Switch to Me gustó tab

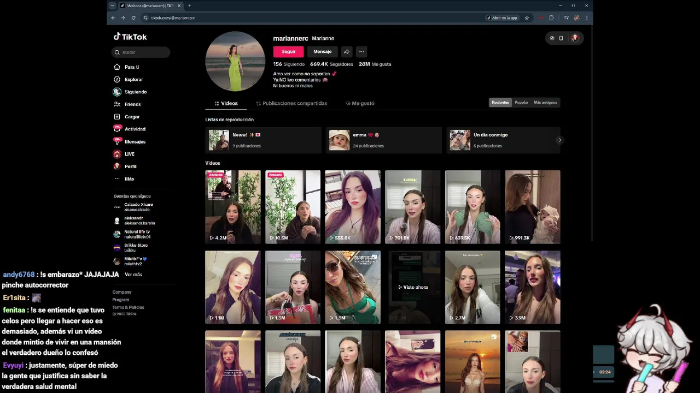[x=360, y=103]
